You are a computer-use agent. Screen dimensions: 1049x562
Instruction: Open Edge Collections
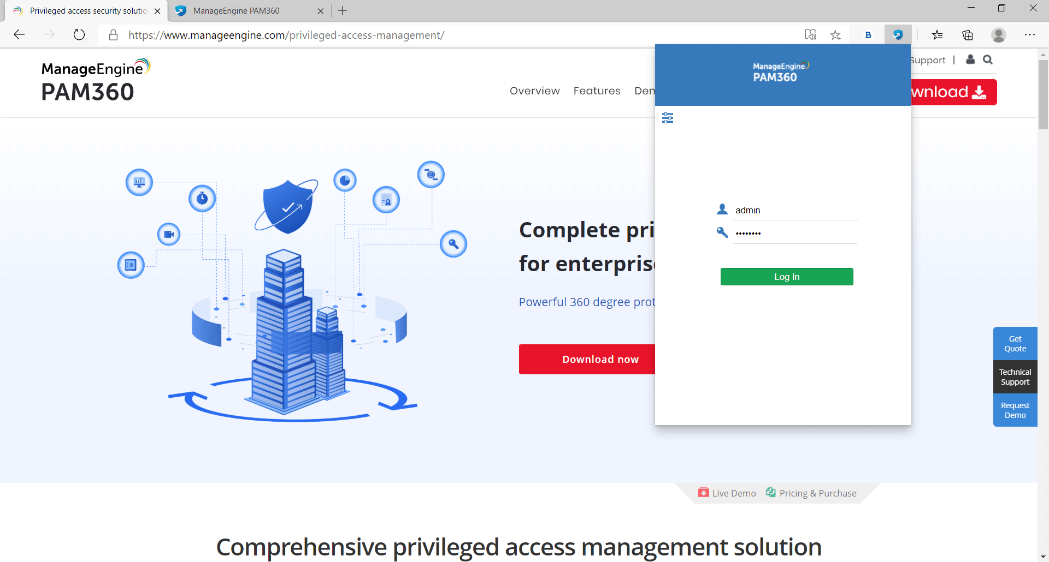click(968, 35)
